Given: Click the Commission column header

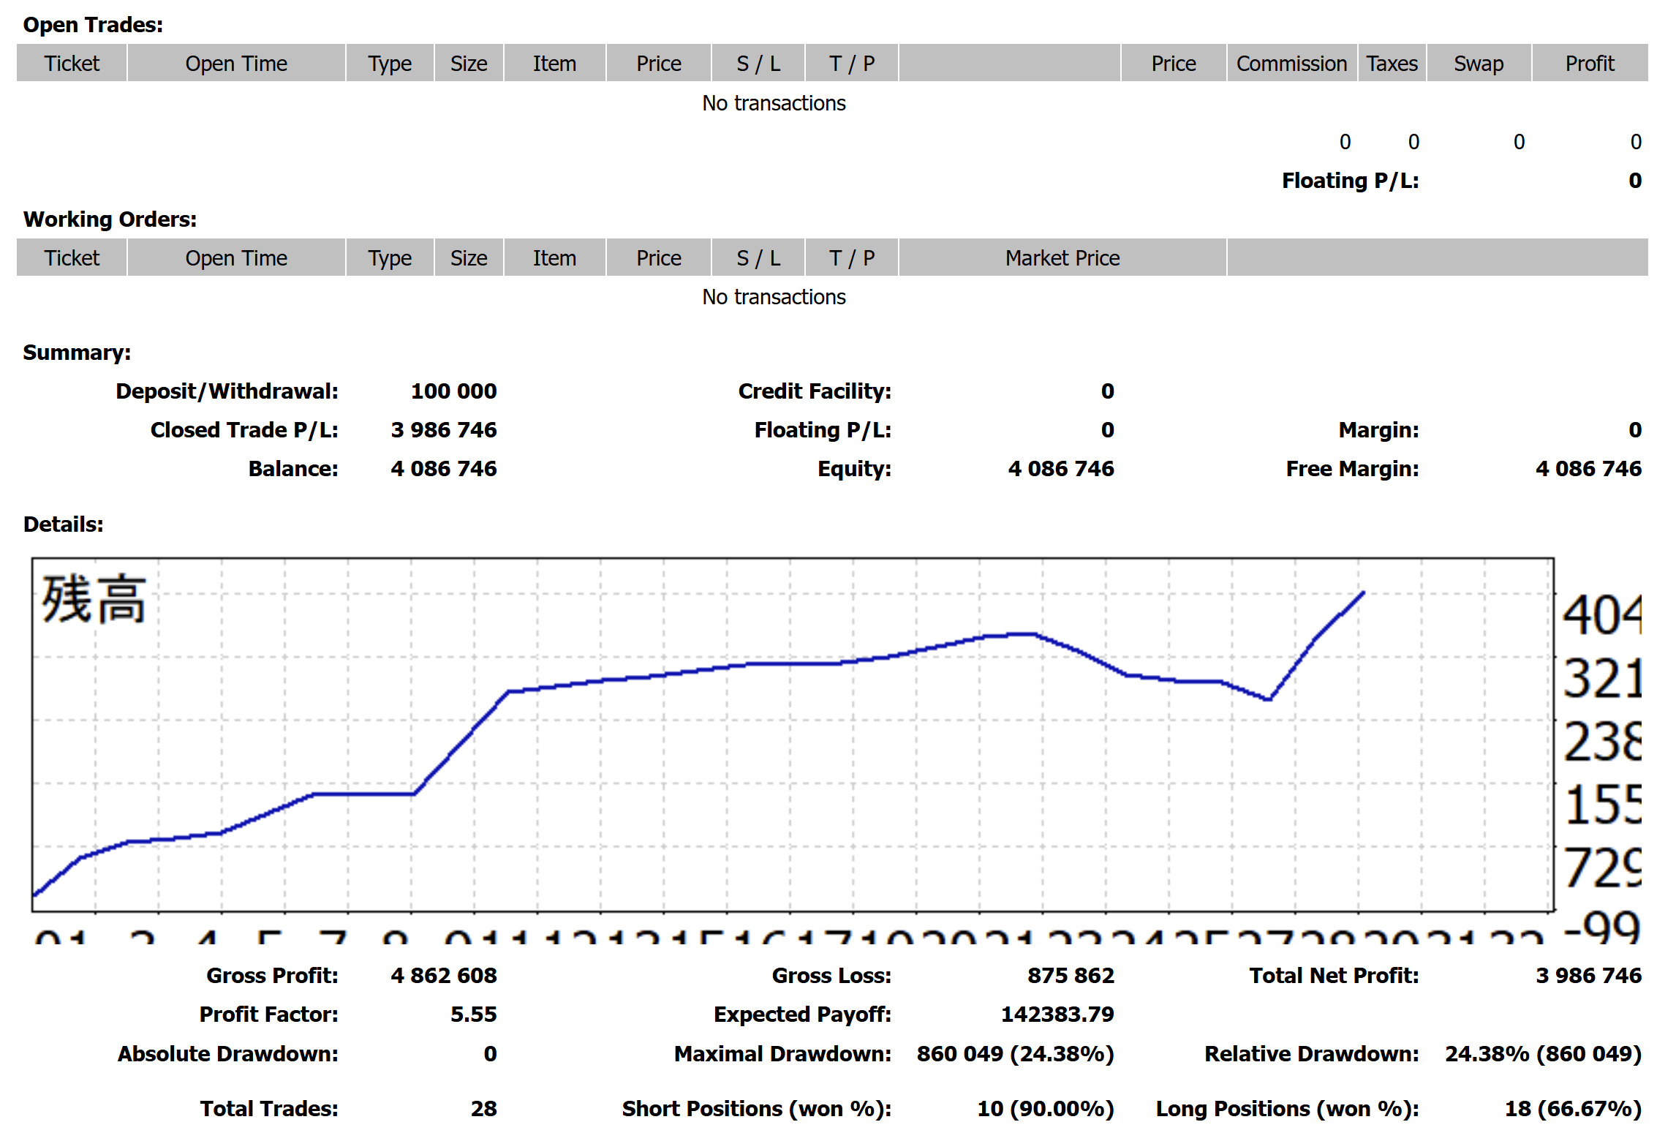Looking at the screenshot, I should [1291, 64].
